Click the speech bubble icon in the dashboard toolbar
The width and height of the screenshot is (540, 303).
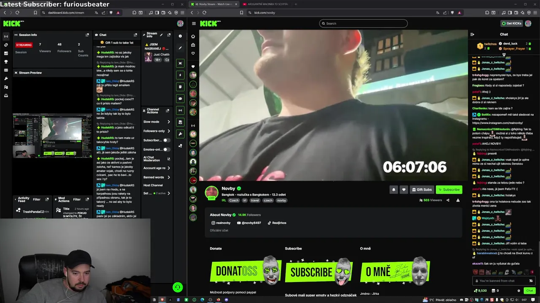point(180,98)
